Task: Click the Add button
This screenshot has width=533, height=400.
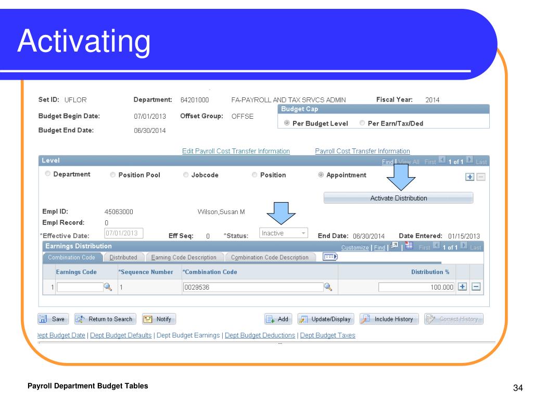Action: click(x=278, y=319)
